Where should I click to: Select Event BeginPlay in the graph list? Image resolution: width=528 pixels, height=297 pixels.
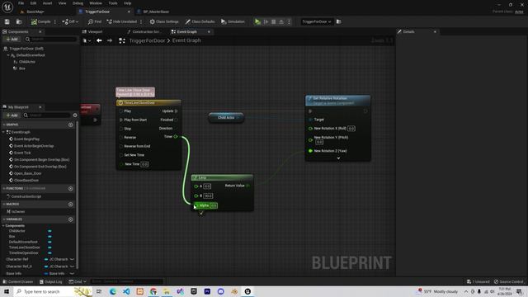pos(26,139)
